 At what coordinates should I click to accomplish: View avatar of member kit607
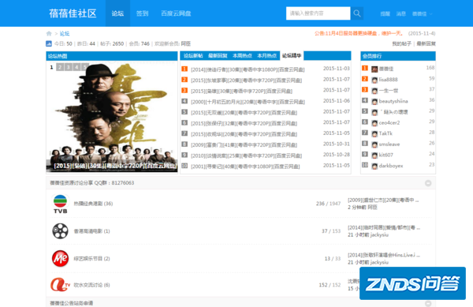pyautogui.click(x=374, y=155)
